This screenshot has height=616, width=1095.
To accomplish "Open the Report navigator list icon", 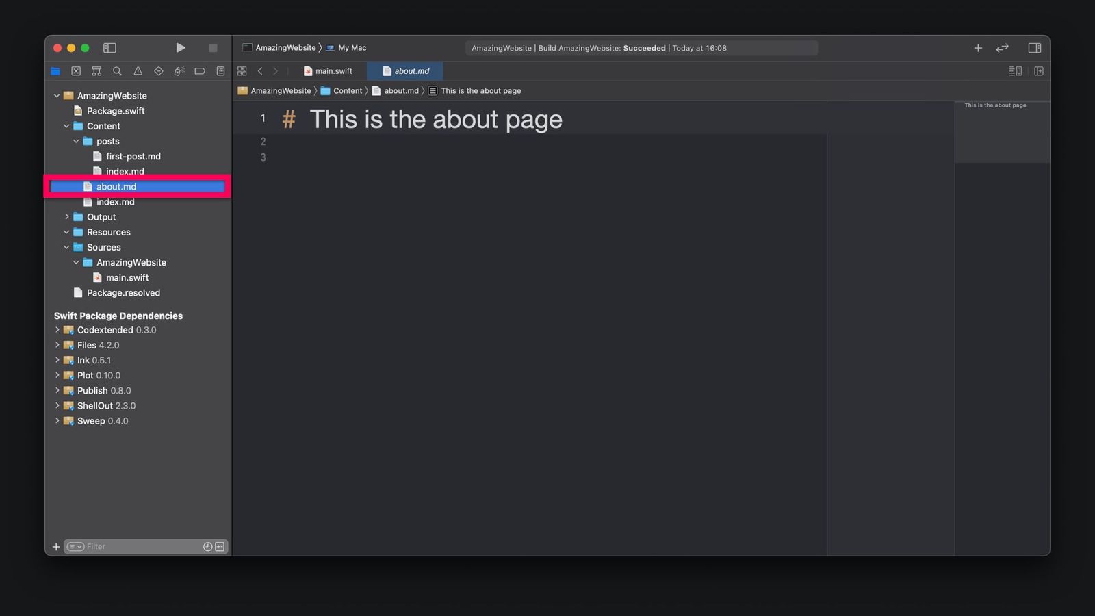I will [x=220, y=70].
